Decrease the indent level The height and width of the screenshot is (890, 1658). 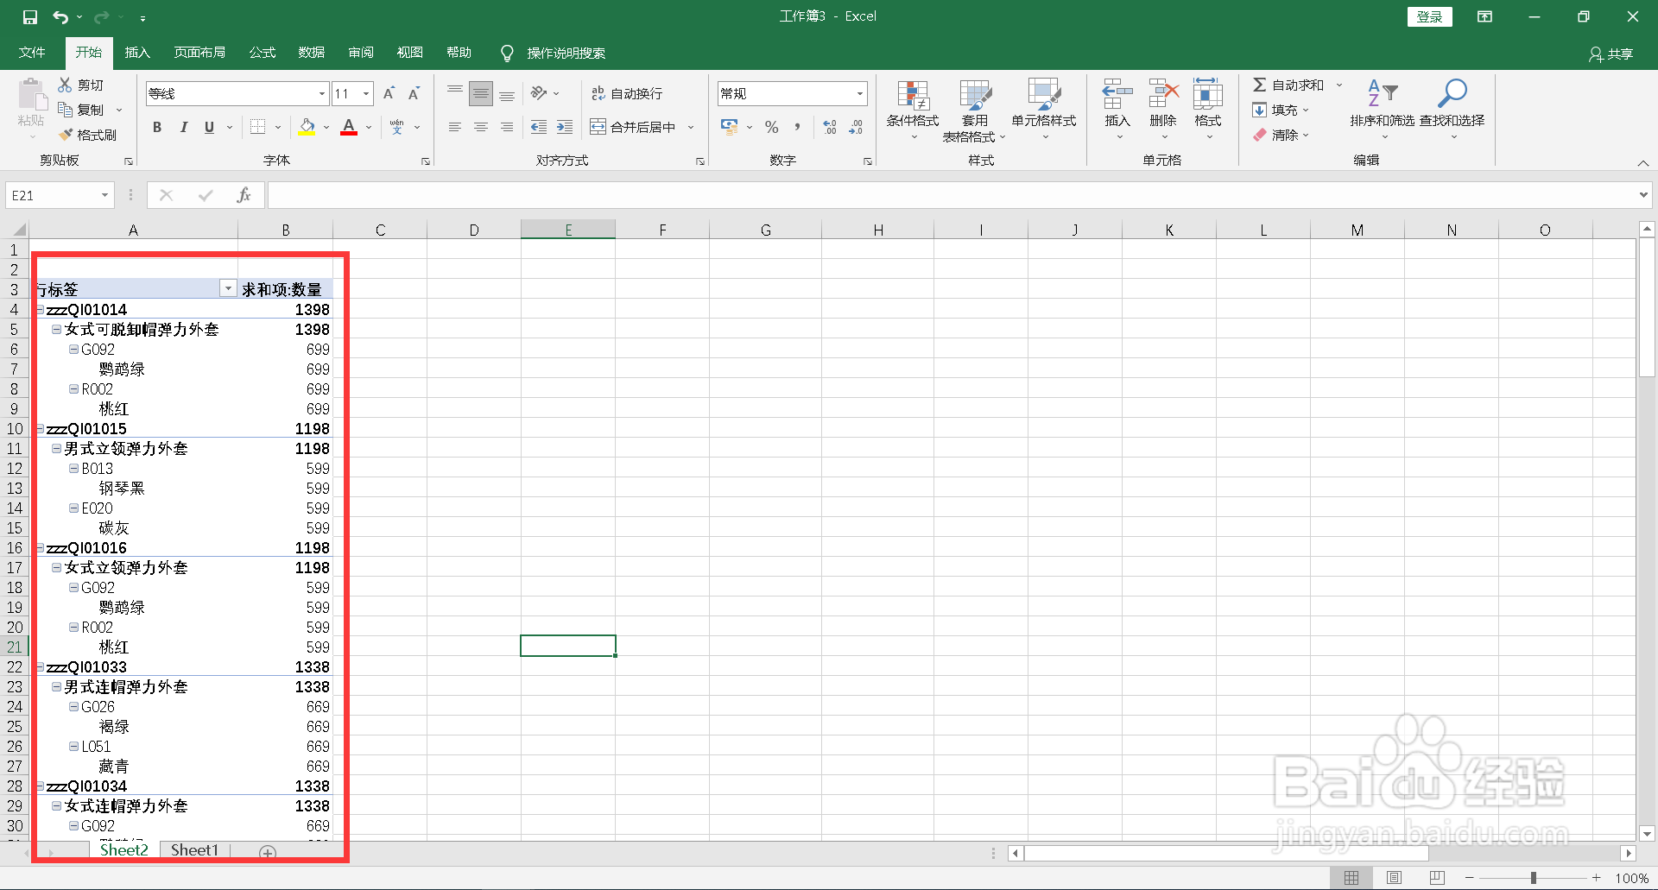(539, 127)
